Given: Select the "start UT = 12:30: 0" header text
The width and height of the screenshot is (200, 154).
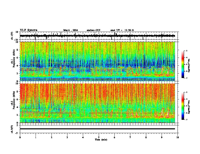Looking at the screenshot, I should (x=122, y=30).
